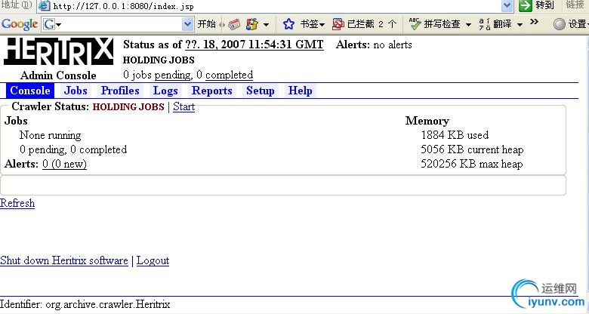Click Shut down Heritrix software link

64,260
